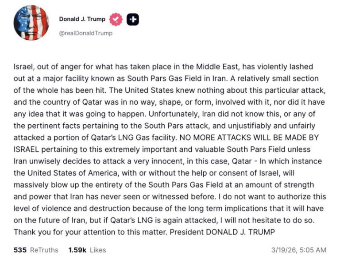Click the Donald J. Trump profile avatar
The height and width of the screenshot is (260, 340).
[x=31, y=23]
